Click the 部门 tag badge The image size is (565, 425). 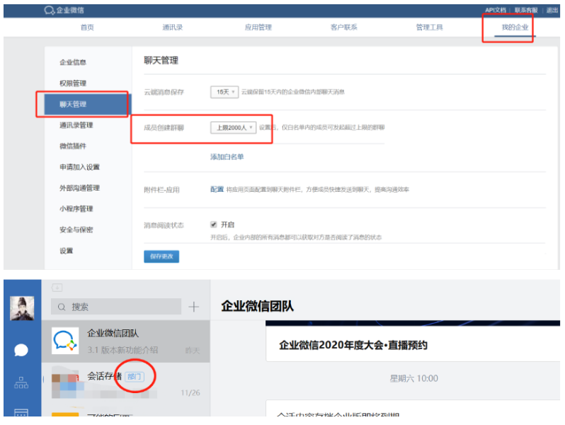(x=135, y=377)
